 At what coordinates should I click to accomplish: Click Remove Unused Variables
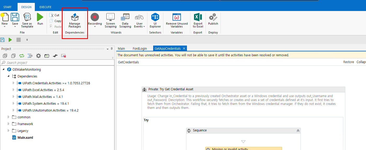177,20
